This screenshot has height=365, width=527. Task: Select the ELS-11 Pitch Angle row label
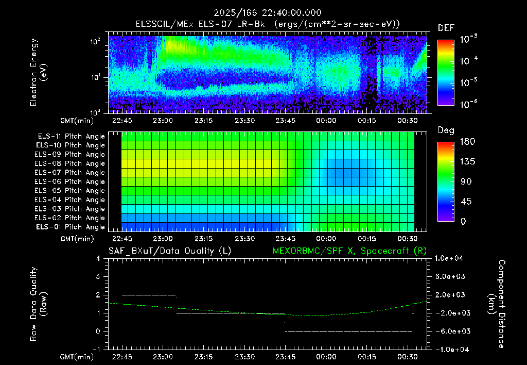click(71, 137)
